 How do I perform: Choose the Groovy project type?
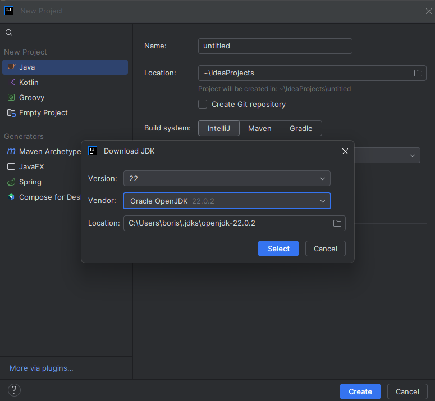(x=31, y=97)
